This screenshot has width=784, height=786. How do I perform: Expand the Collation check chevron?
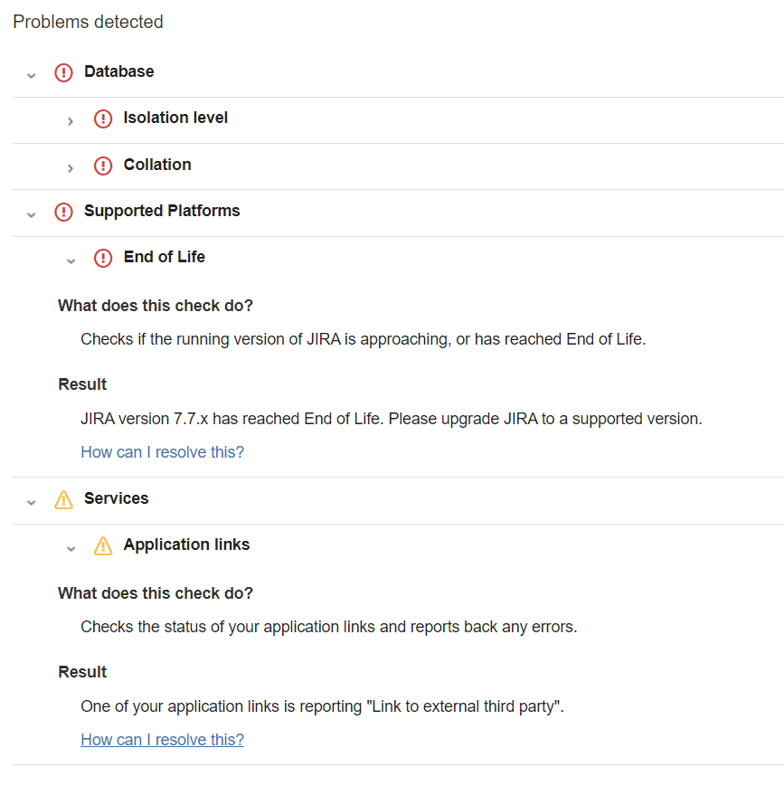pos(71,168)
